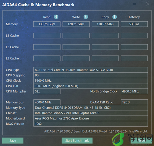
Task: Click the Read column header label
Action: click(47, 17)
